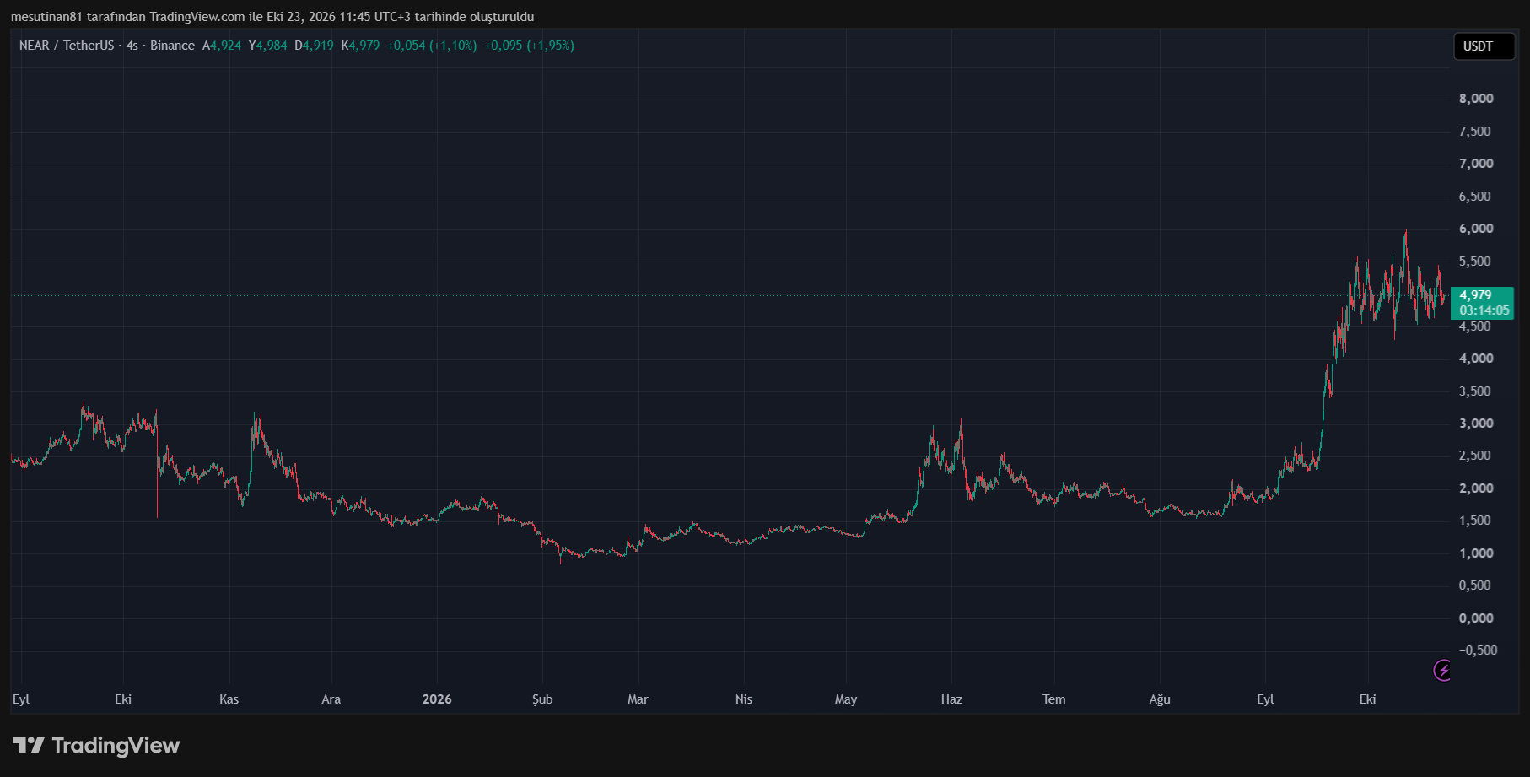Click the Haz month label on time axis

951,699
